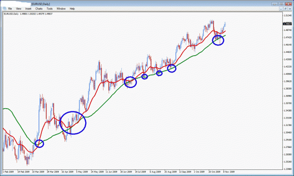Click the 1.23980 price scale label
The width and height of the screenshot is (294, 176).
tap(288, 169)
